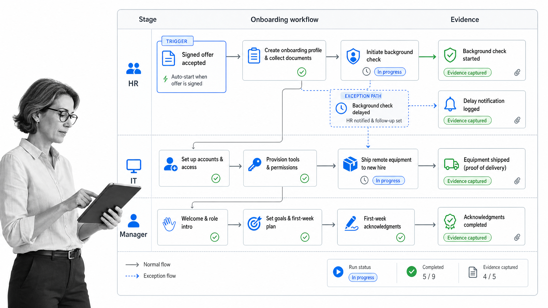Open attachment on Acknowledgments completed card

[x=517, y=237]
